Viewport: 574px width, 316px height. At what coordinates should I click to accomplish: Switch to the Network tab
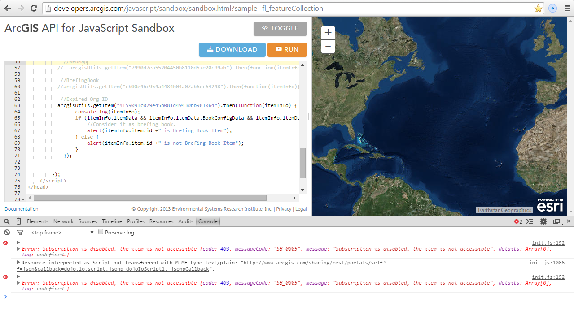click(x=63, y=221)
